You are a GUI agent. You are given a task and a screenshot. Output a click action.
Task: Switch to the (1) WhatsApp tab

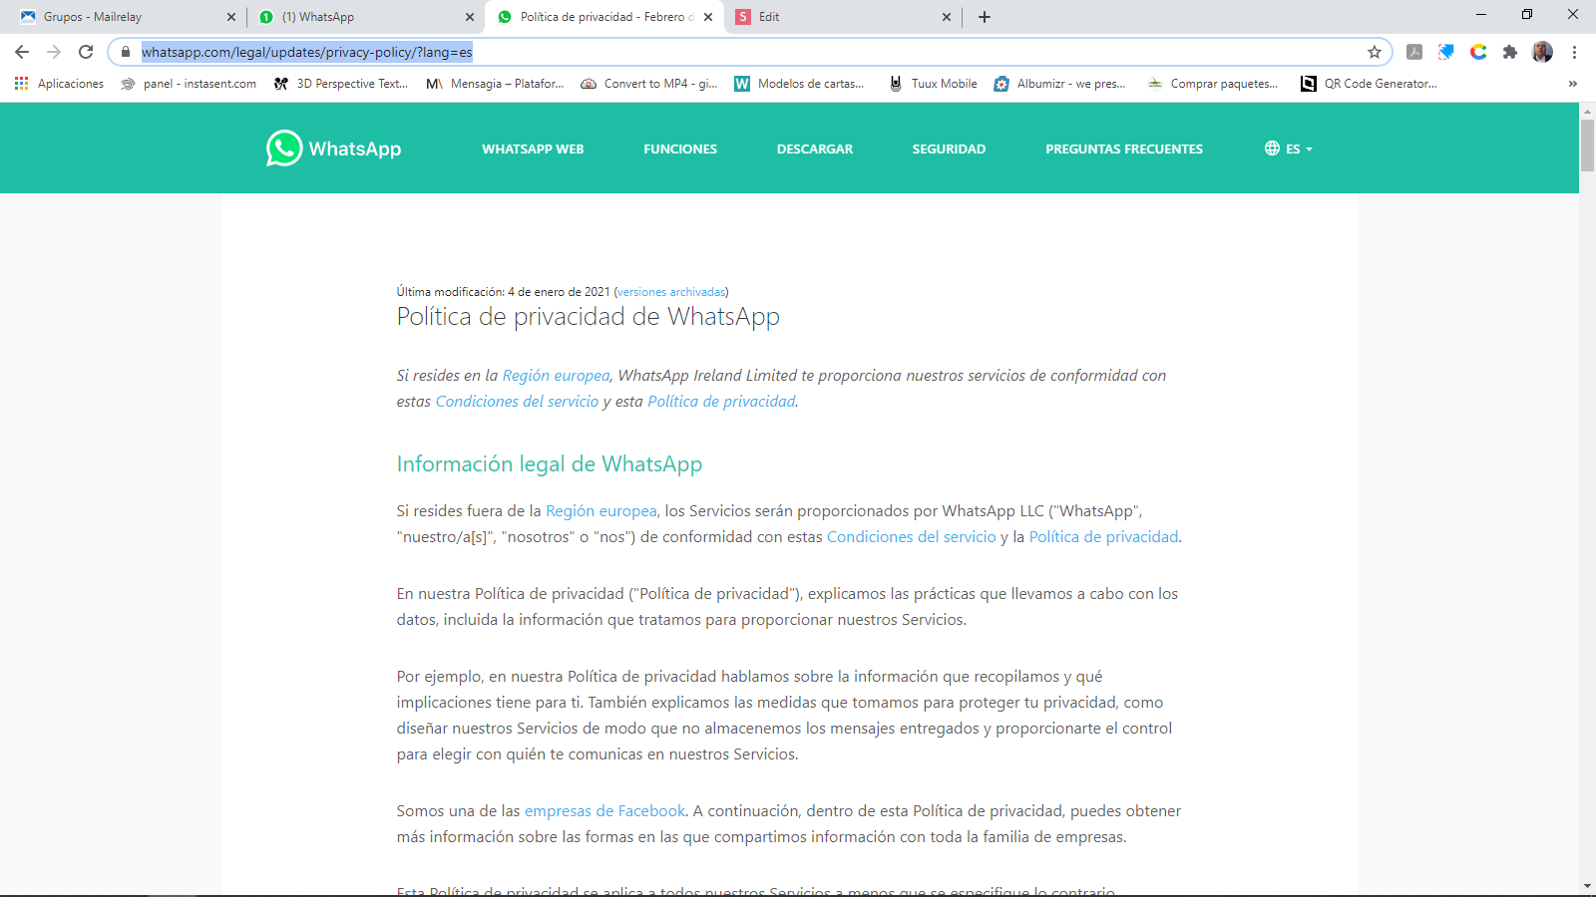364,17
